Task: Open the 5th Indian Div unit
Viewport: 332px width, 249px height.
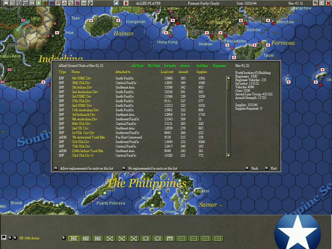Action: pyautogui.click(x=82, y=87)
